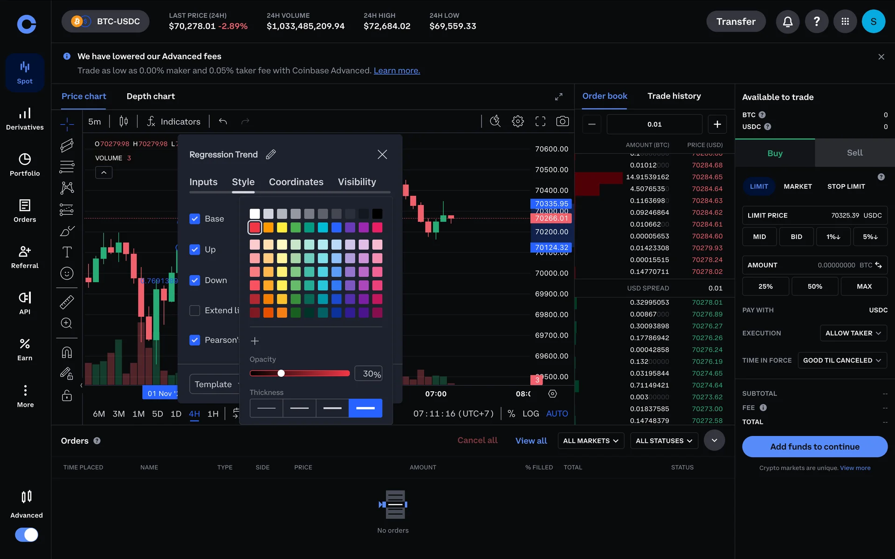895x559 pixels.
Task: Expand the GOOD TIL CANCELED dropdown
Action: click(x=841, y=360)
